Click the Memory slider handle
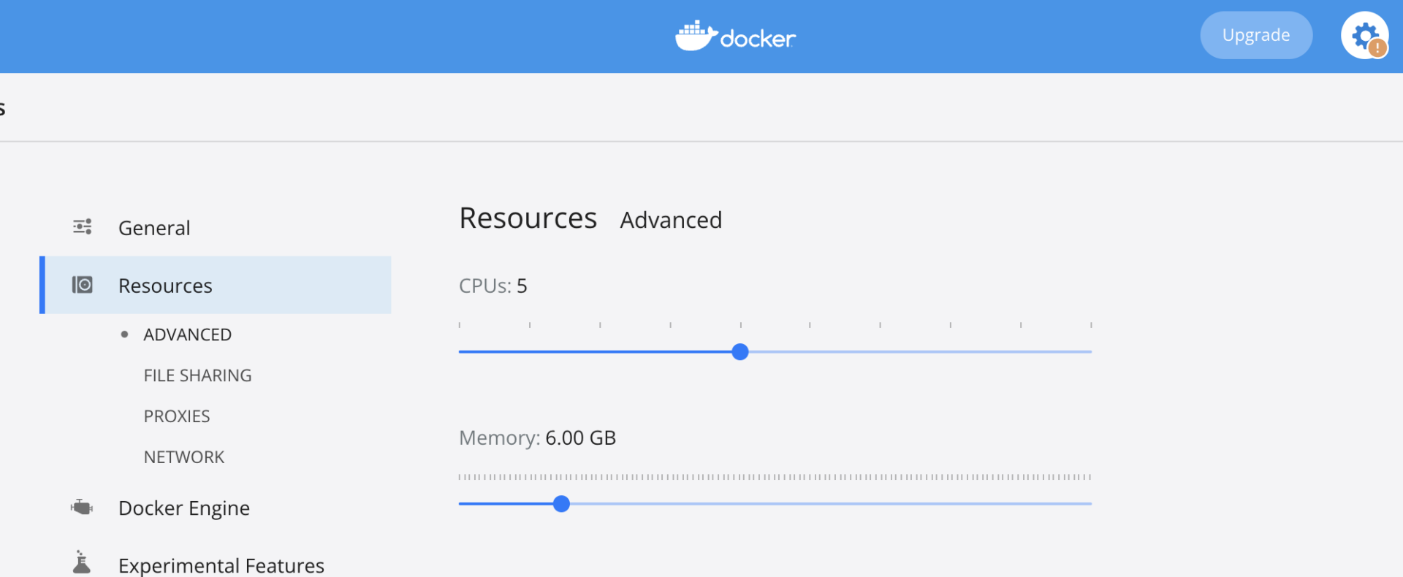 point(561,504)
